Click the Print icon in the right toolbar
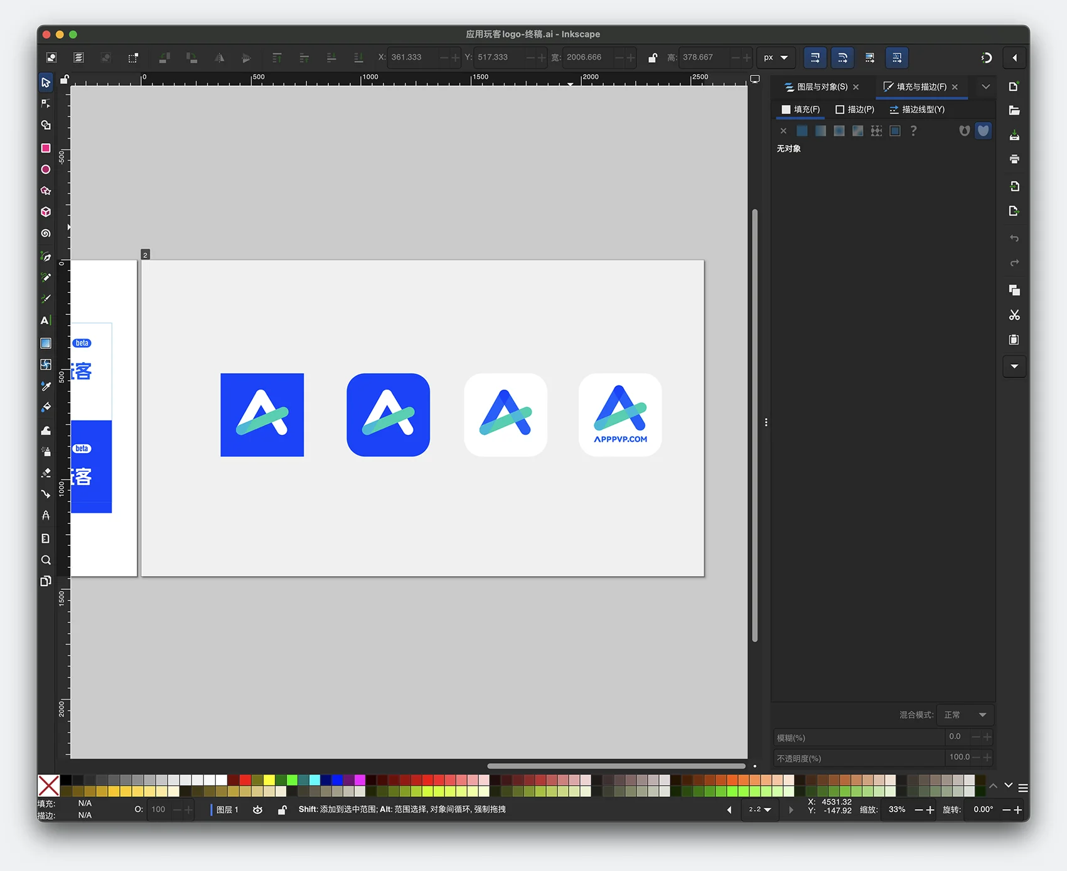The height and width of the screenshot is (871, 1067). click(1014, 159)
